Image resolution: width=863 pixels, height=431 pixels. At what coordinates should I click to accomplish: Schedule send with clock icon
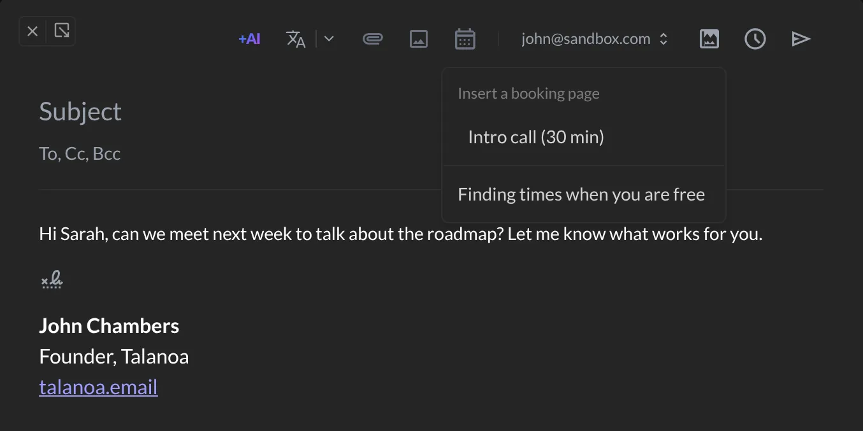pyautogui.click(x=755, y=39)
